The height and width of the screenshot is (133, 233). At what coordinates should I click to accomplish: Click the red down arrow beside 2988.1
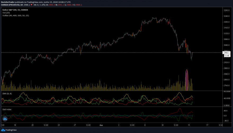pos(31,5)
